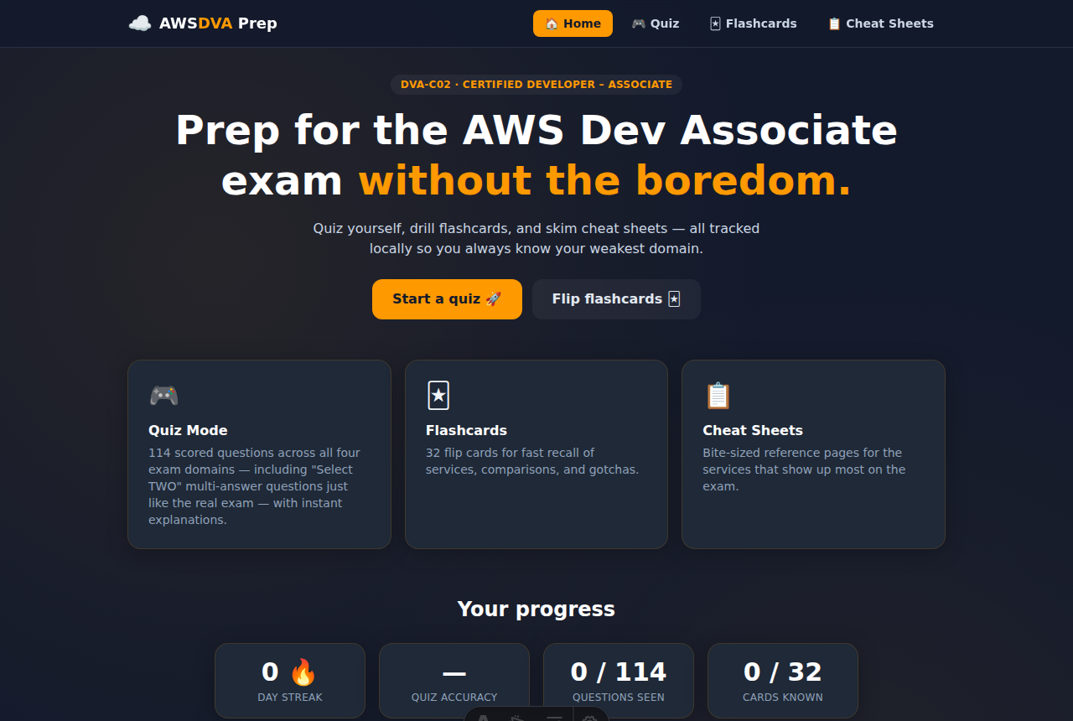Go to the Home nav tab
This screenshot has height=721, width=1073.
coord(573,23)
